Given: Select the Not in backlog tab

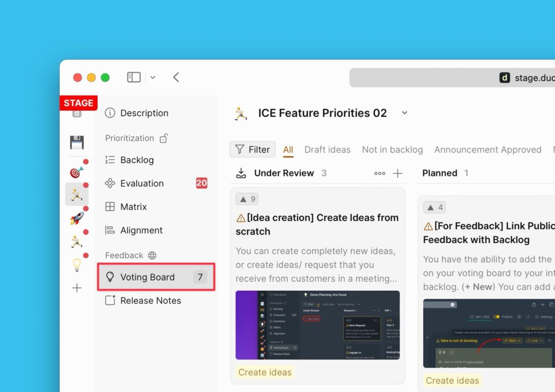Looking at the screenshot, I should click(392, 149).
